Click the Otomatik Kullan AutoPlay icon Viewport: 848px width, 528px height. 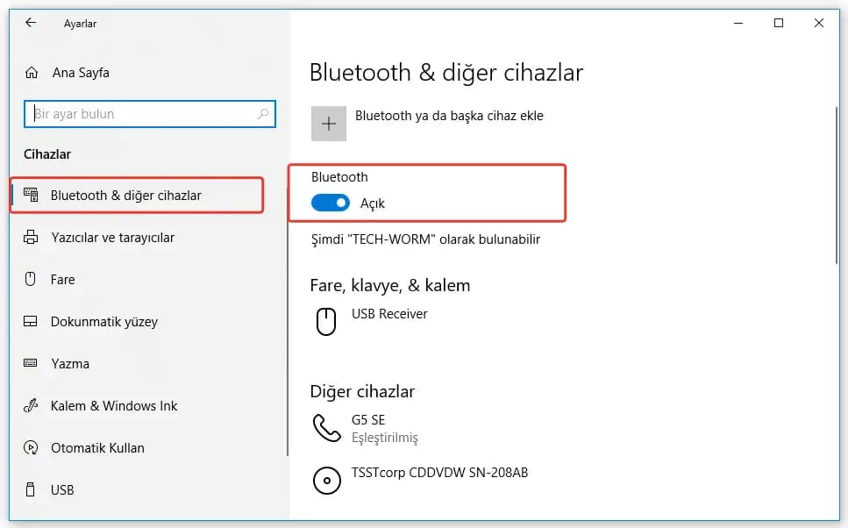(x=30, y=447)
